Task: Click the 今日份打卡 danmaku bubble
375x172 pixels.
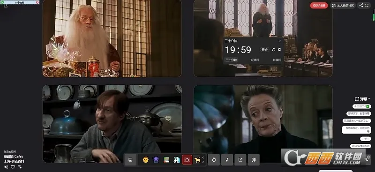Action: coord(361,106)
